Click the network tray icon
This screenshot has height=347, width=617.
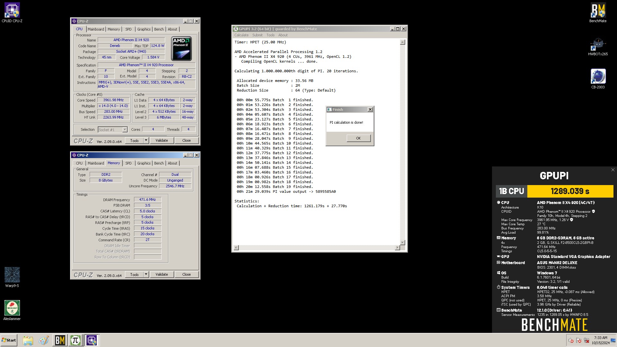586,340
